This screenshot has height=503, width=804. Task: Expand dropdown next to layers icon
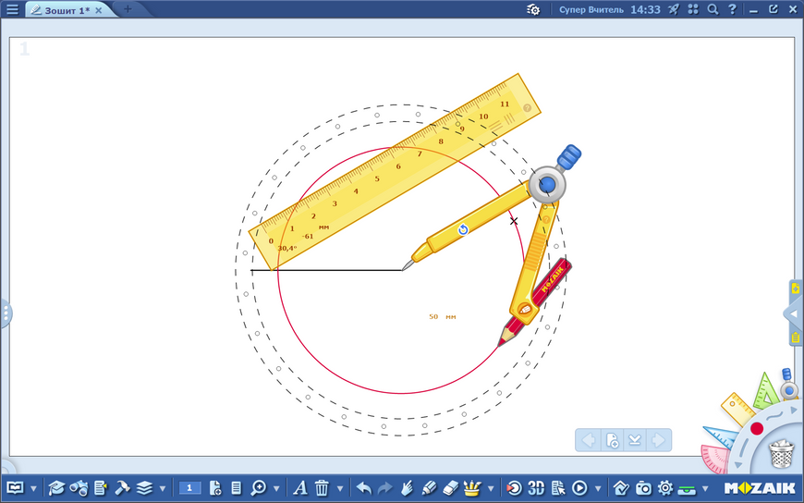163,488
